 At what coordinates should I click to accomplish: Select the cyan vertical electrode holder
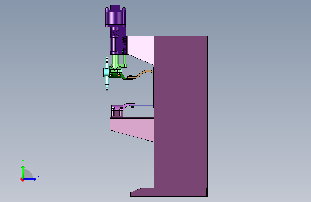click(107, 74)
